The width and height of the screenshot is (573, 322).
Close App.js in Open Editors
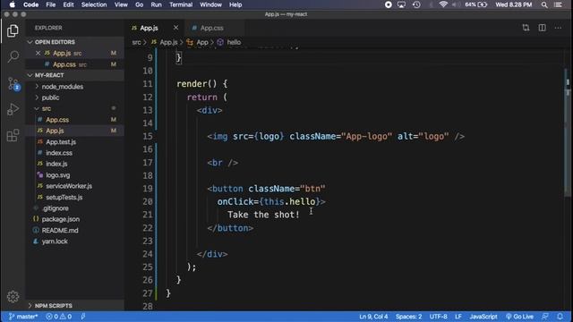38,54
